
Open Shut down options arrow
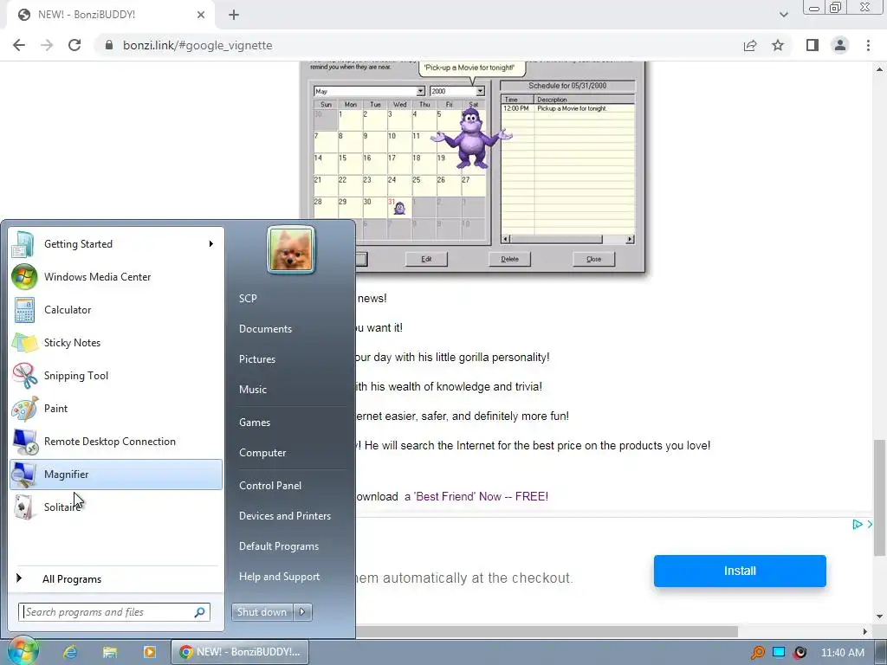click(302, 612)
